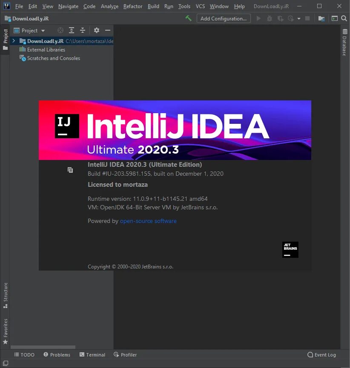350x368 pixels.
Task: Open the Database tool window
Action: 344,42
